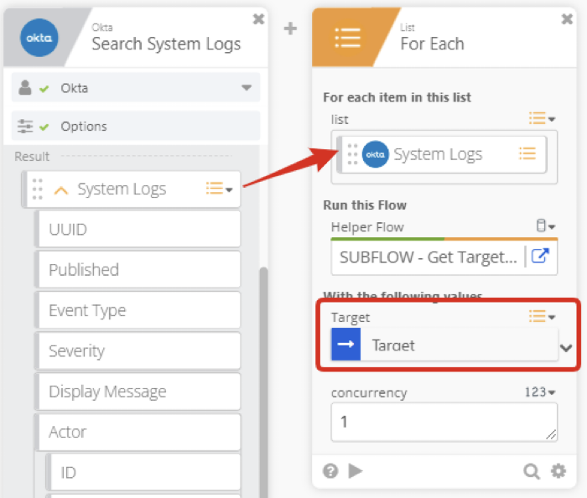Collapse the System Logs result group
The height and width of the screenshot is (498, 587).
point(61,190)
